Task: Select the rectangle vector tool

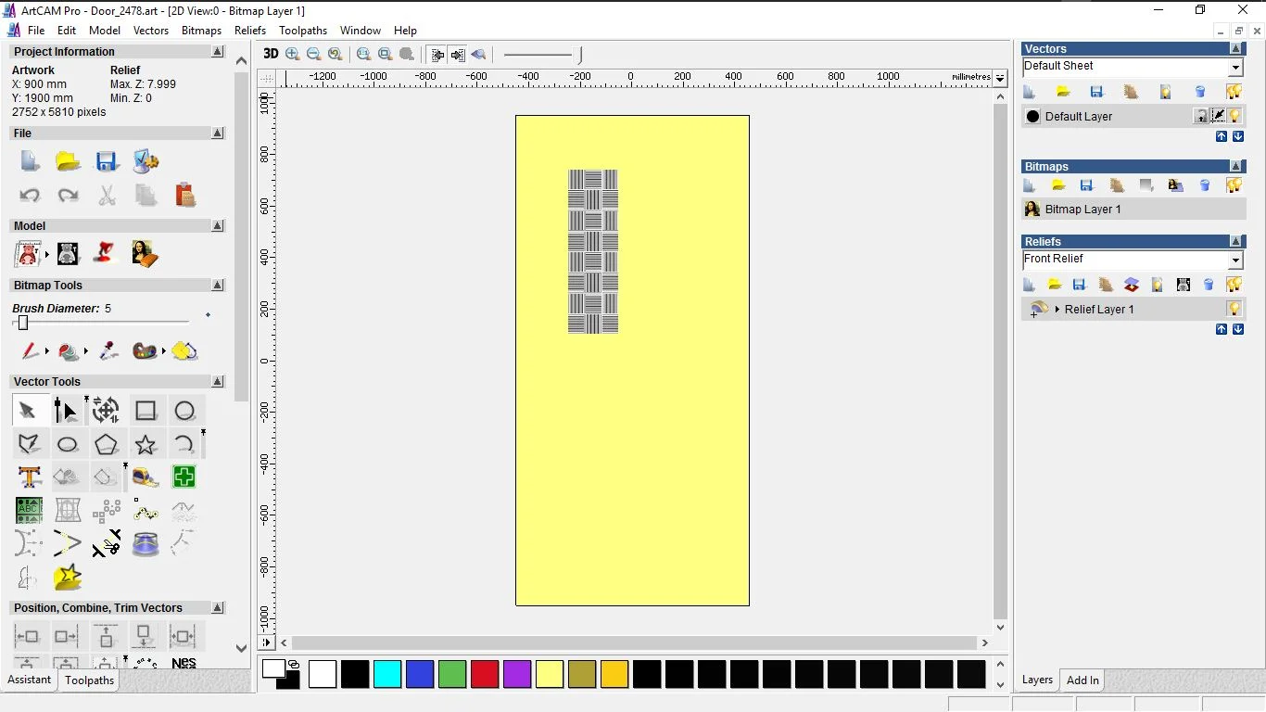Action: [146, 411]
